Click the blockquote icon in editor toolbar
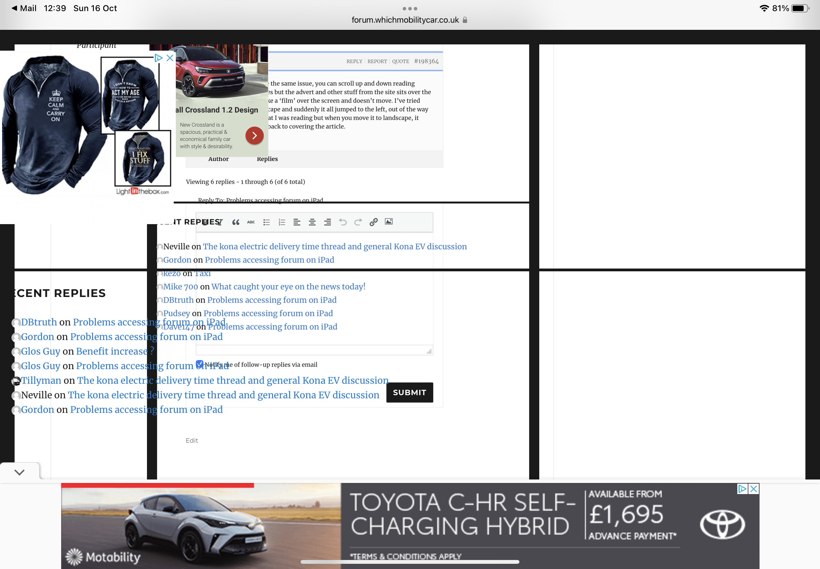 point(236,222)
